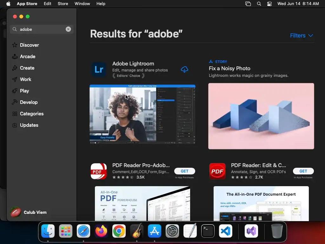This screenshot has height=244, width=325.
Task: Open the Adobe Lightroom title link
Action: click(133, 64)
